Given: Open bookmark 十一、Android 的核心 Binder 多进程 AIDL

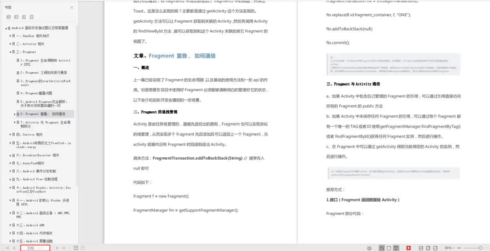Looking at the screenshot, I should [x=43, y=202].
